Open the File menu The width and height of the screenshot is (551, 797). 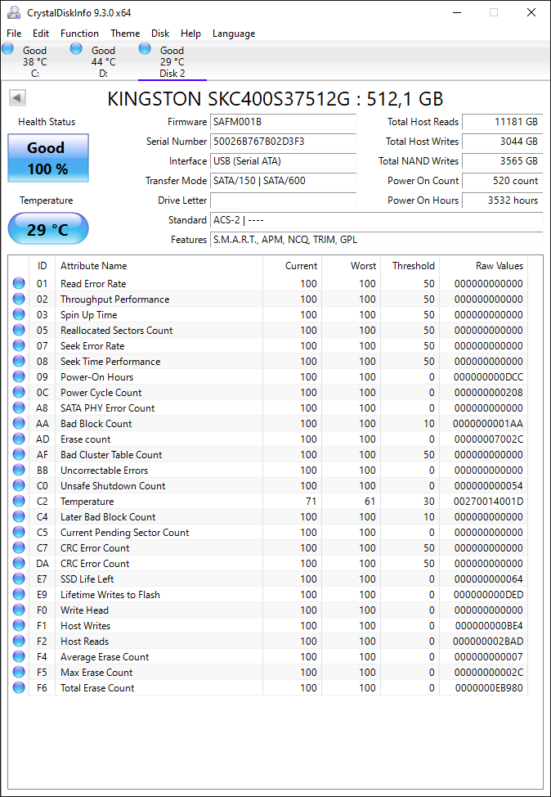point(14,34)
